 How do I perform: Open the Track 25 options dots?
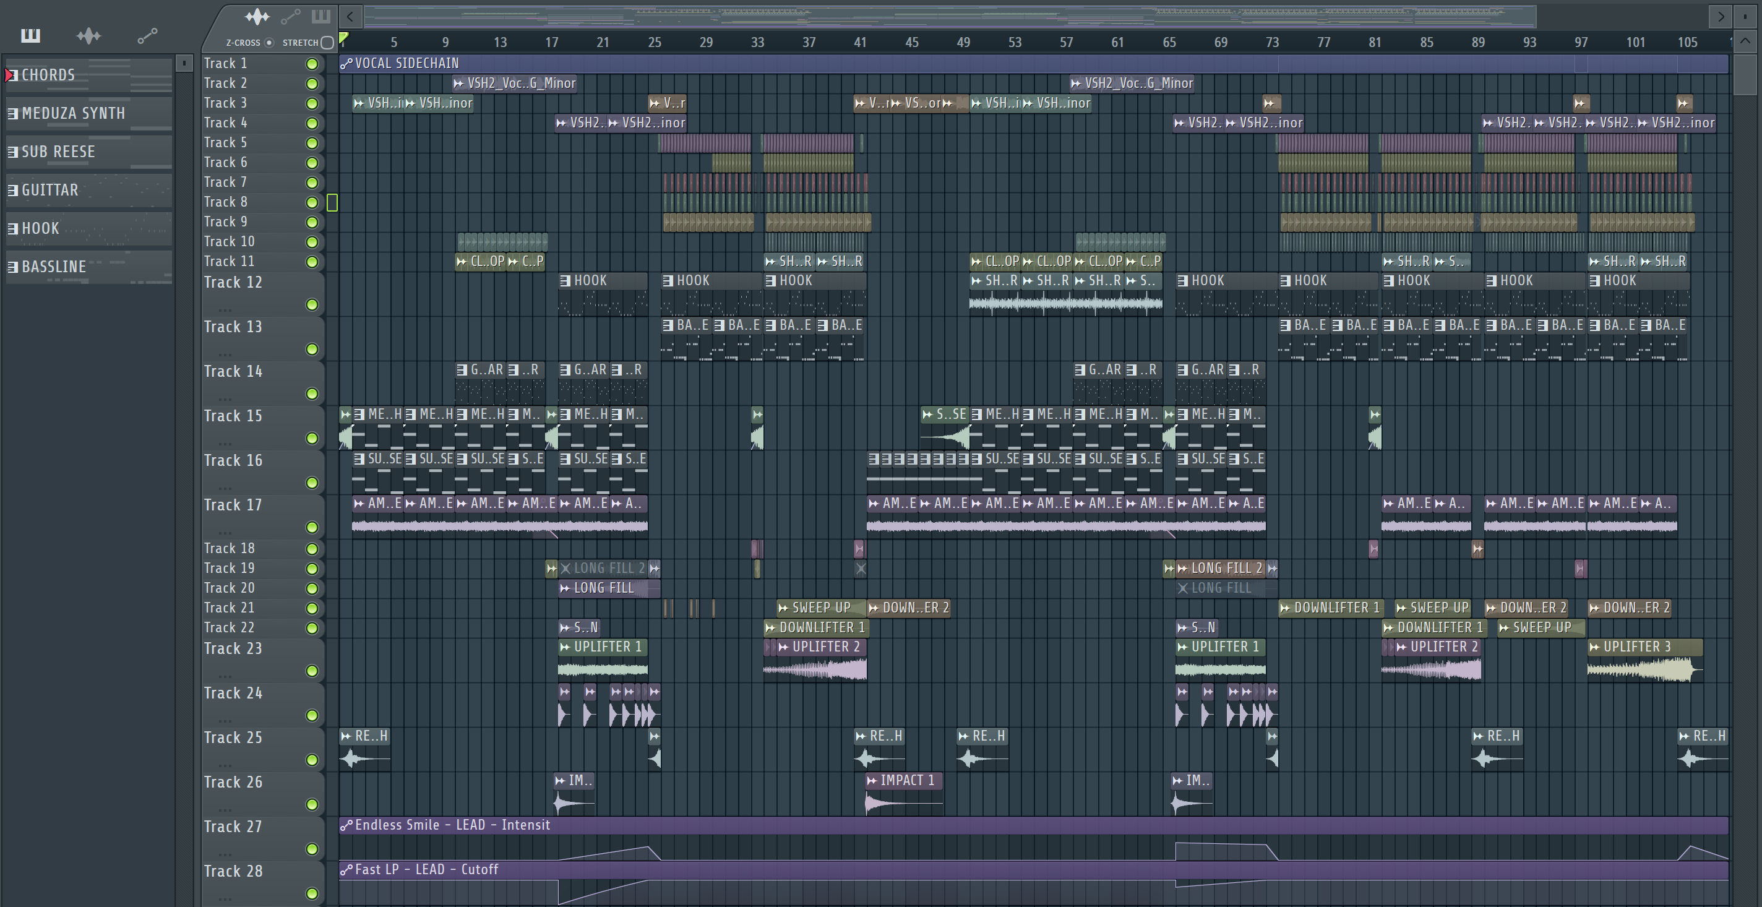tap(225, 765)
